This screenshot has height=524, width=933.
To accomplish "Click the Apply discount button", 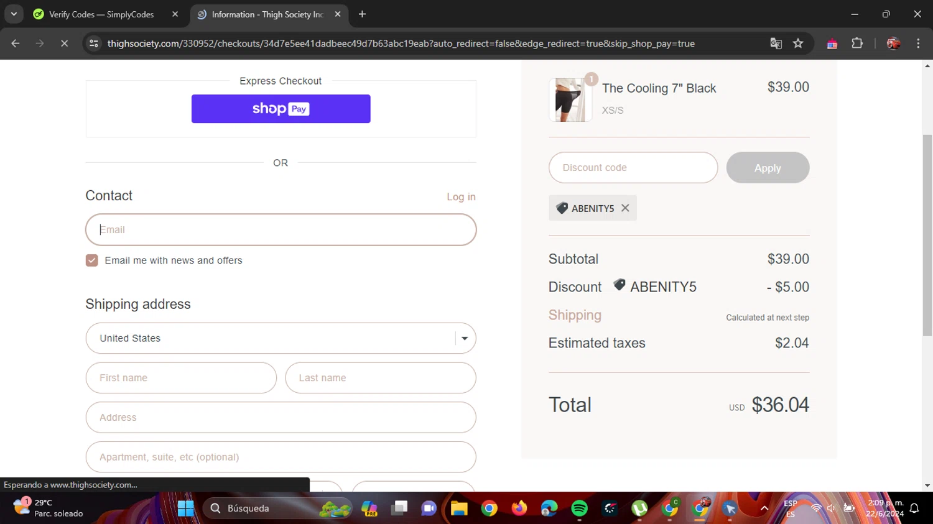I will click(x=768, y=168).
